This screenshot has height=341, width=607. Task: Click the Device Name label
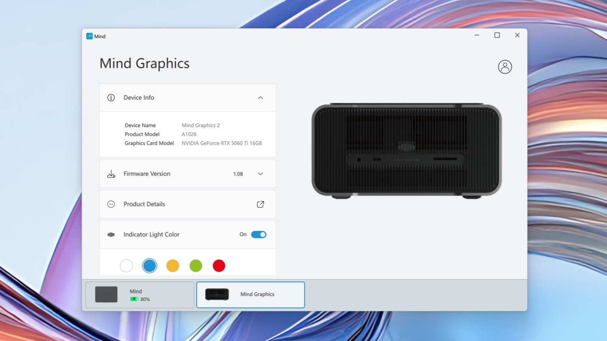click(140, 126)
